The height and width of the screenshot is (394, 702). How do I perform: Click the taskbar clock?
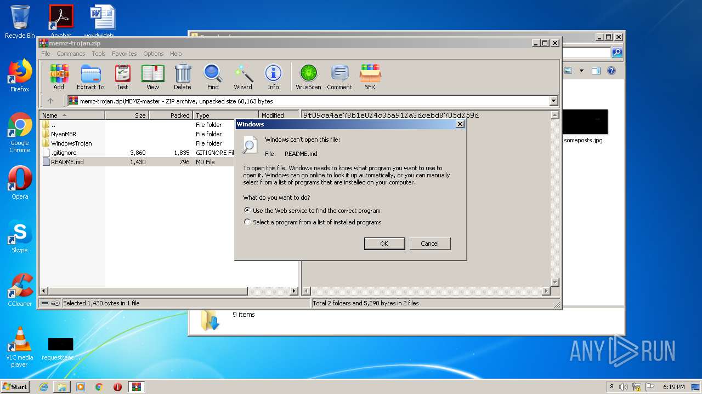(673, 387)
